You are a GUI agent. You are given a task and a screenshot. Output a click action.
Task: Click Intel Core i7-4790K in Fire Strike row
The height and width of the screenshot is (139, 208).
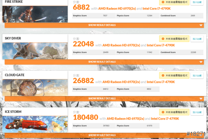tap(157, 9)
